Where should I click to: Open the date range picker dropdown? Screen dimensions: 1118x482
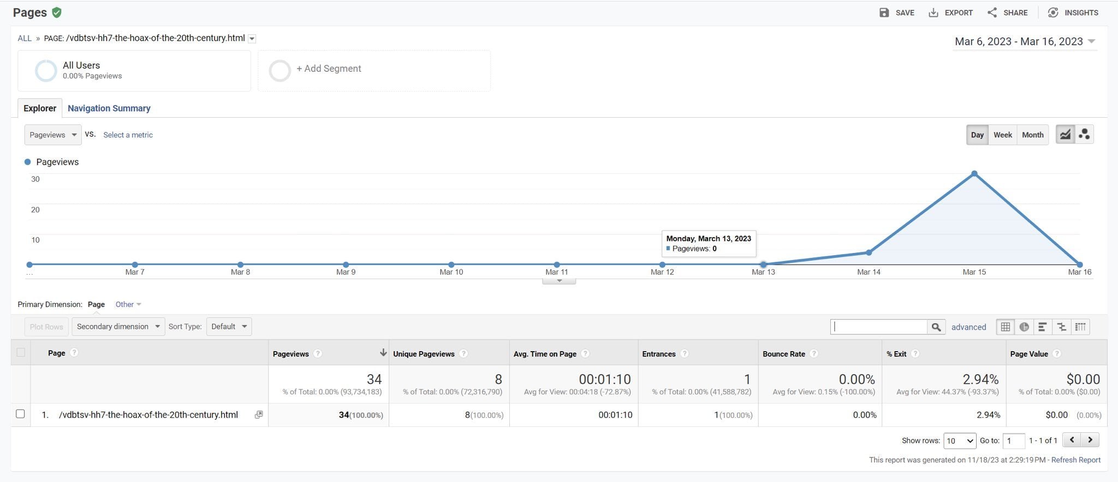[x=1025, y=41]
